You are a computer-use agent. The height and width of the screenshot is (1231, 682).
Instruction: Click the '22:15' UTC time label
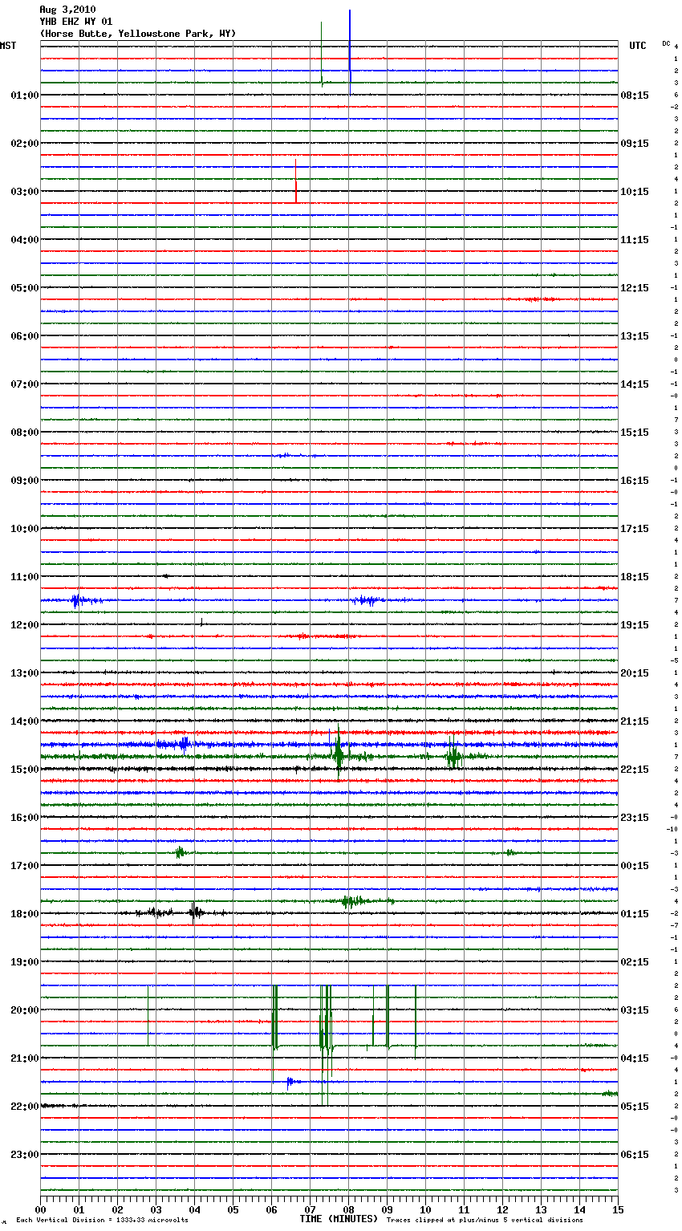point(635,770)
